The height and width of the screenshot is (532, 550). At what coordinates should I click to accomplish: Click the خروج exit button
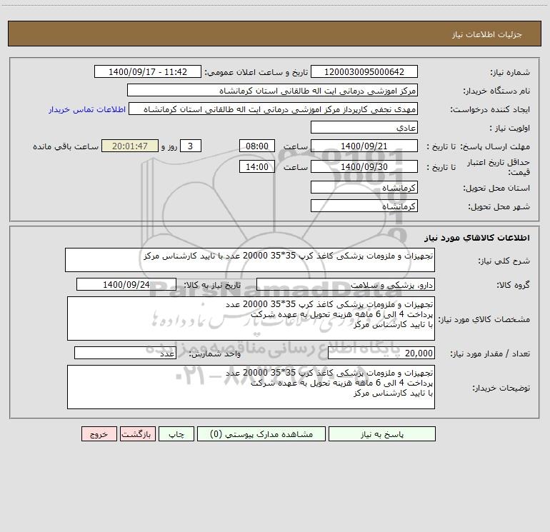99,433
